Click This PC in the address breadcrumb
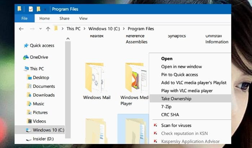This screenshot has height=148, width=252. point(73,29)
